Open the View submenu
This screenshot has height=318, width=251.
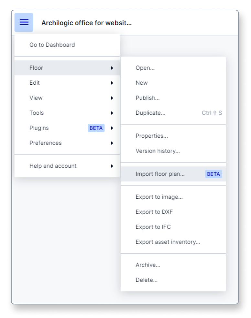[x=67, y=98]
